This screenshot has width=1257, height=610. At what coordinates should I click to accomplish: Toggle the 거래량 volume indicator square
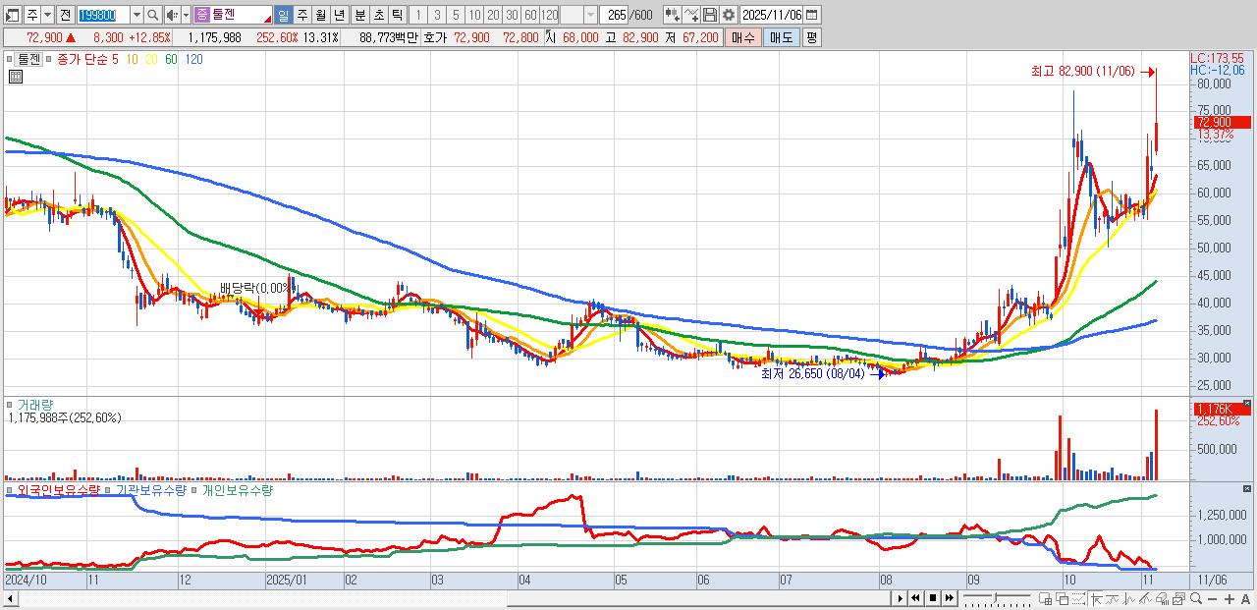pos(11,404)
